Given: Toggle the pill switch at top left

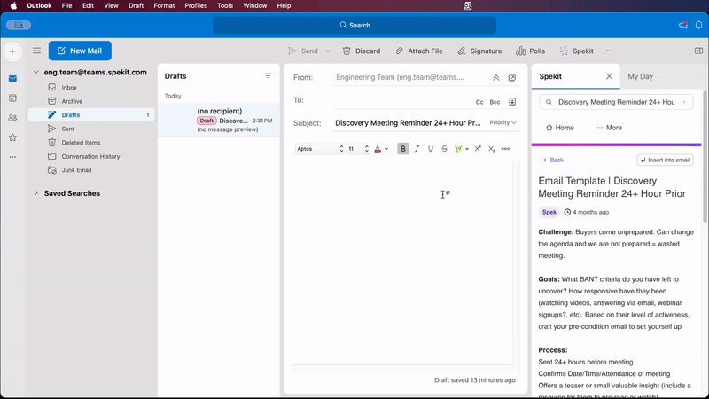Looking at the screenshot, I should click(x=19, y=26).
